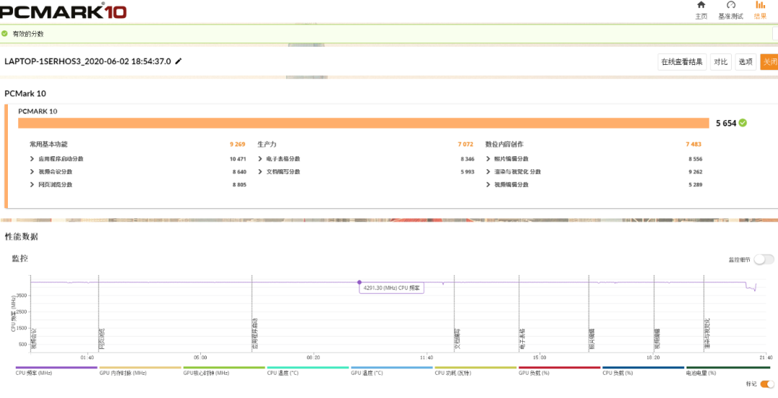
Task: Click the 网页浏览 marker line in chart
Action: click(99, 313)
